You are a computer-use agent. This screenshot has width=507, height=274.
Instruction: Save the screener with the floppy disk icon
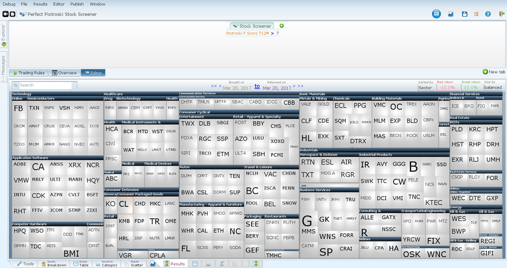(x=464, y=14)
